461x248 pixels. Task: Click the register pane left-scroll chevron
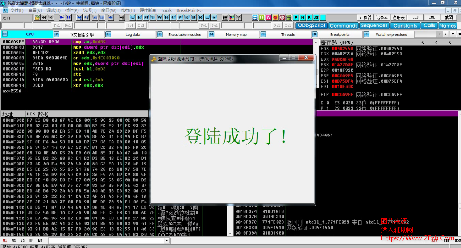click(x=423, y=42)
